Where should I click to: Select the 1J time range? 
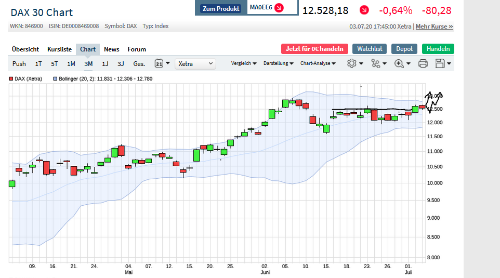pyautogui.click(x=105, y=64)
